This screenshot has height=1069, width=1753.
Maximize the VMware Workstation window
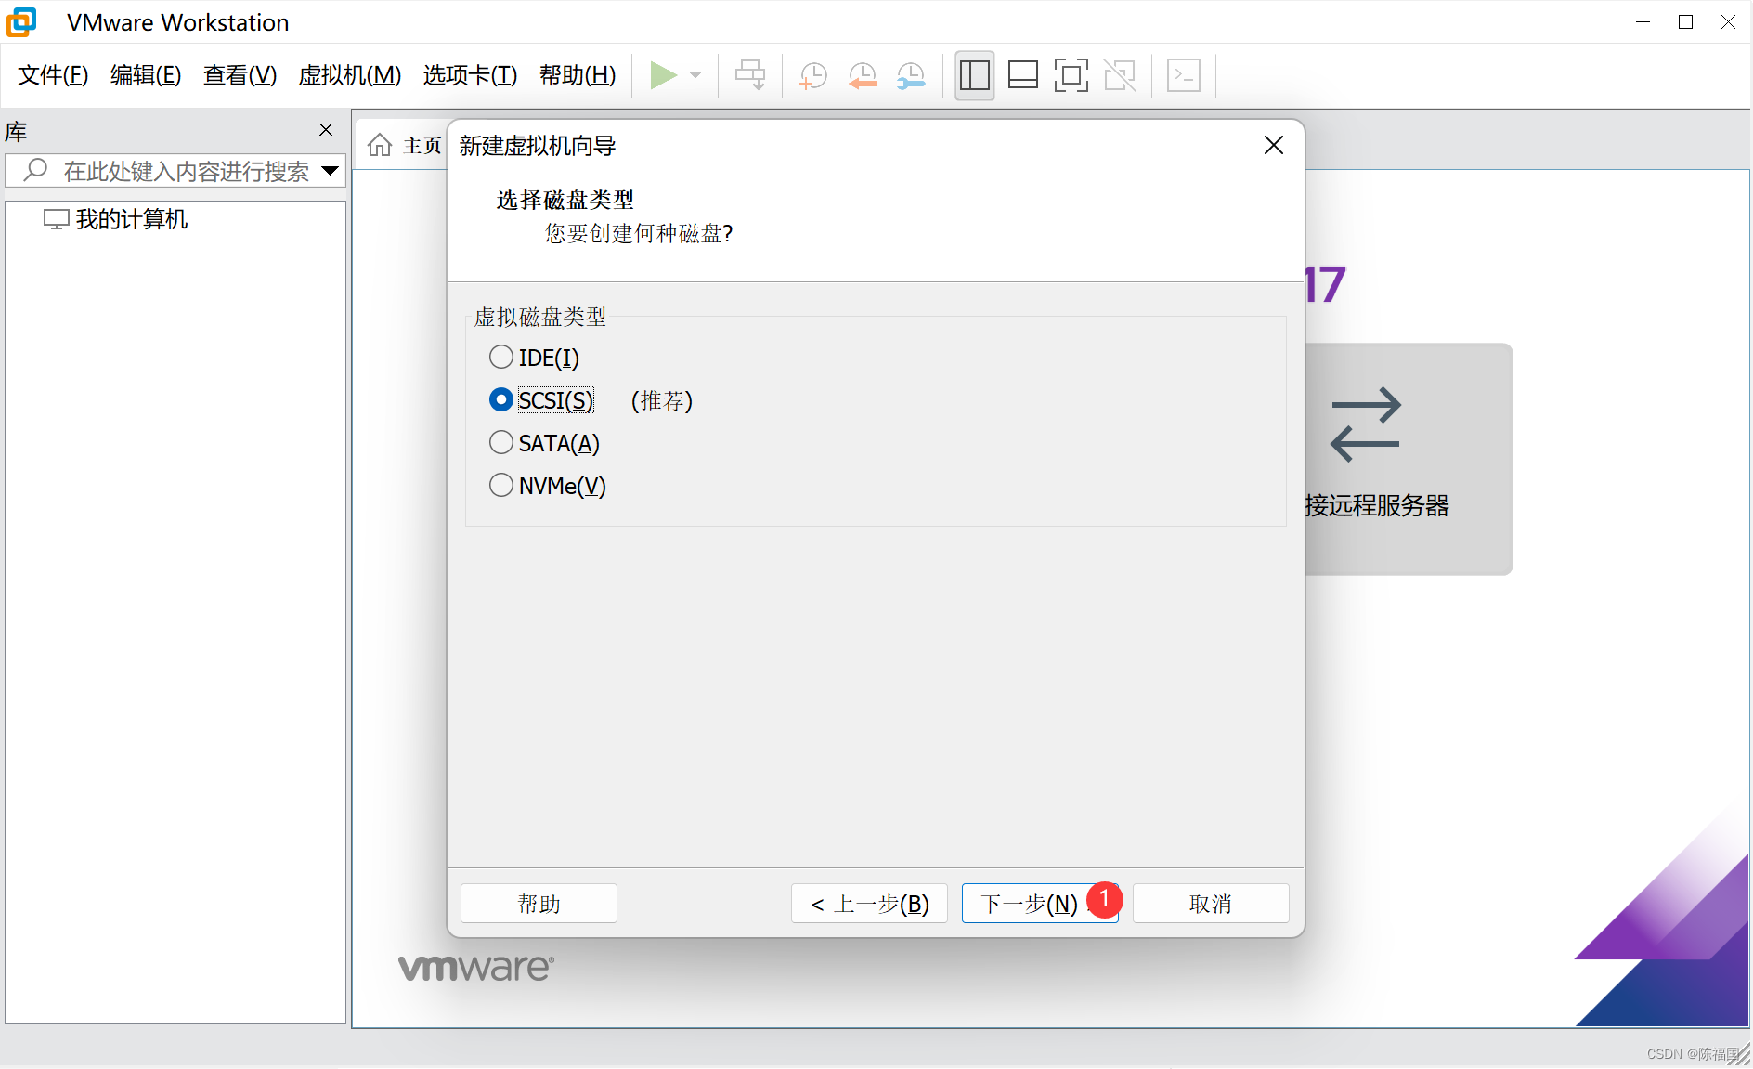click(1685, 22)
